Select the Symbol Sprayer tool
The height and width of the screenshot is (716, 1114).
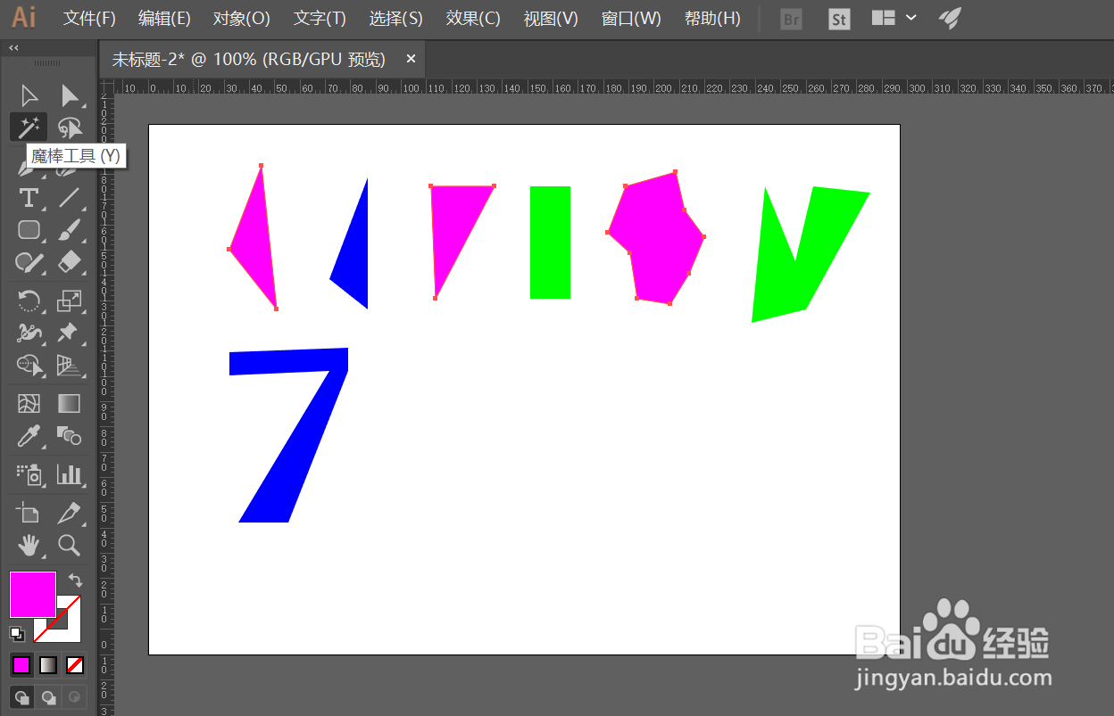coord(29,474)
